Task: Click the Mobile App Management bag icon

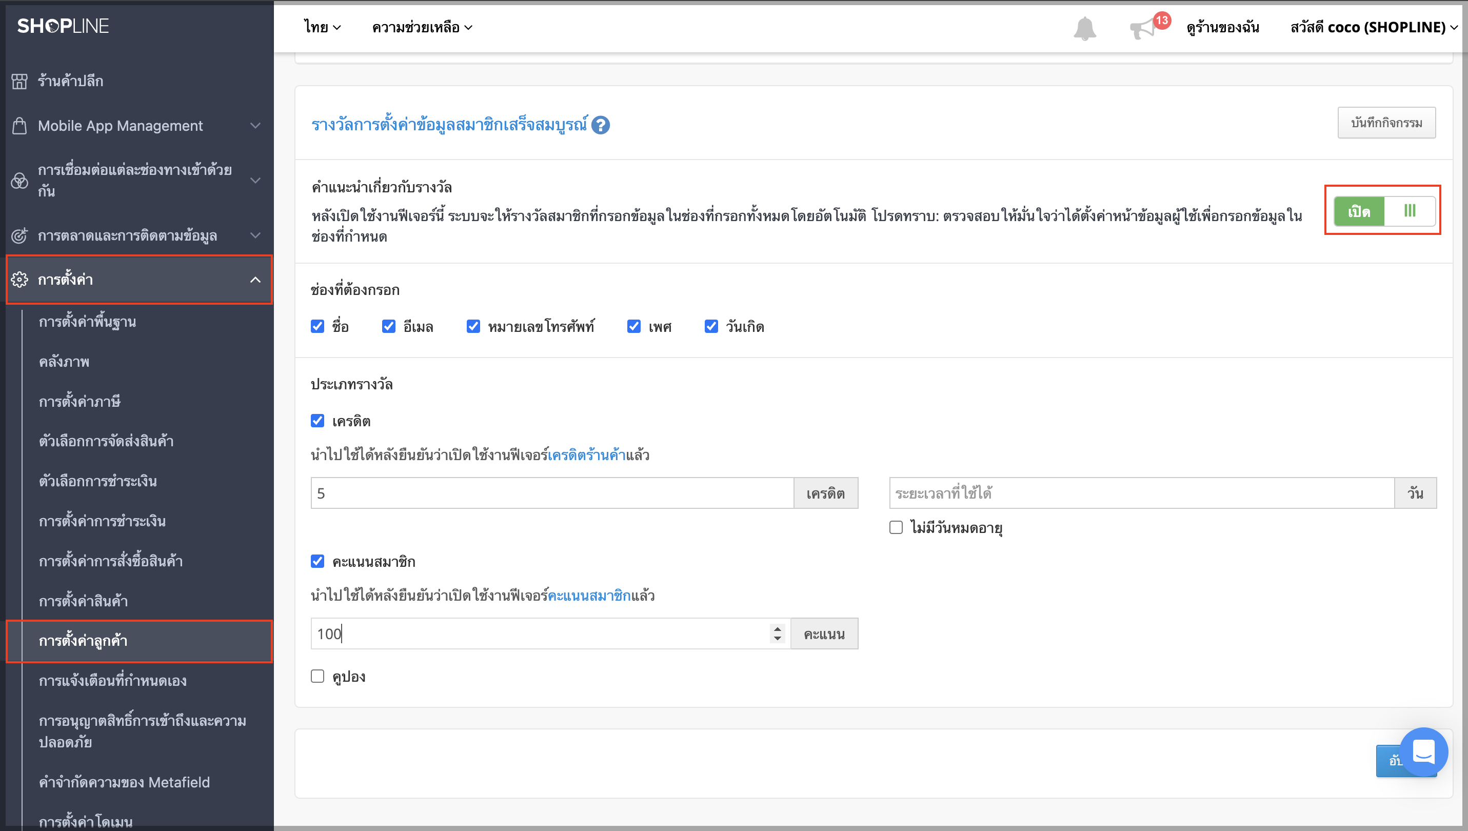Action: pyautogui.click(x=19, y=126)
